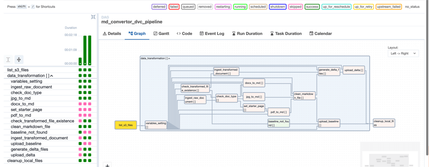This screenshot has height=167, width=429.
Task: Toggle the running status filter badge
Action: point(240,7)
